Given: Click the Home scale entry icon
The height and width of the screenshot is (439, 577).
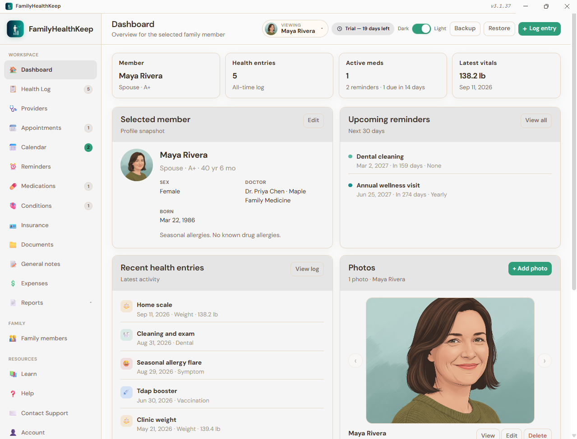Looking at the screenshot, I should pyautogui.click(x=126, y=306).
